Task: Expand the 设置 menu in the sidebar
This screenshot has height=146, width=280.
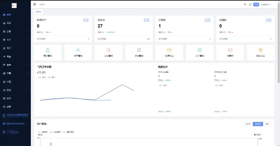Action: point(15,107)
